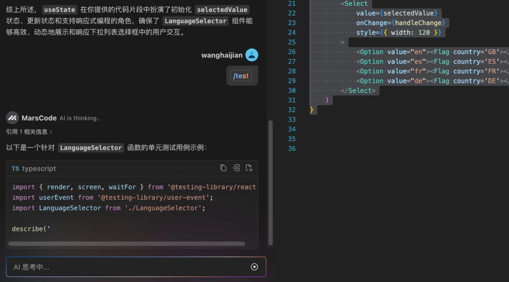Click the TS language badge icon
This screenshot has width=509, height=282.
[x=16, y=169]
